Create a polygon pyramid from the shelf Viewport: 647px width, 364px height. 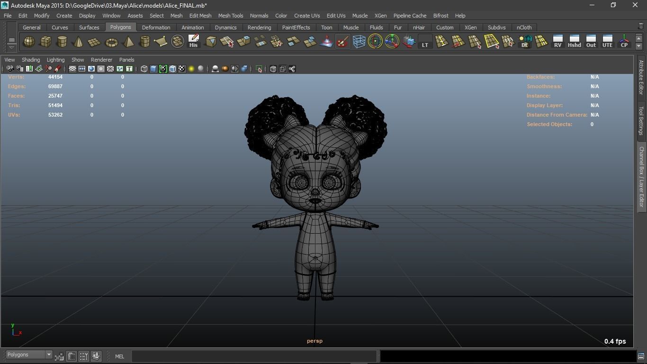[x=128, y=42]
